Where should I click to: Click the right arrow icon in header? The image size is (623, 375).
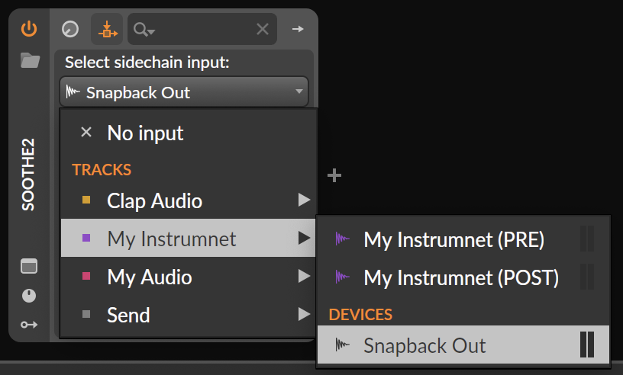click(x=298, y=30)
